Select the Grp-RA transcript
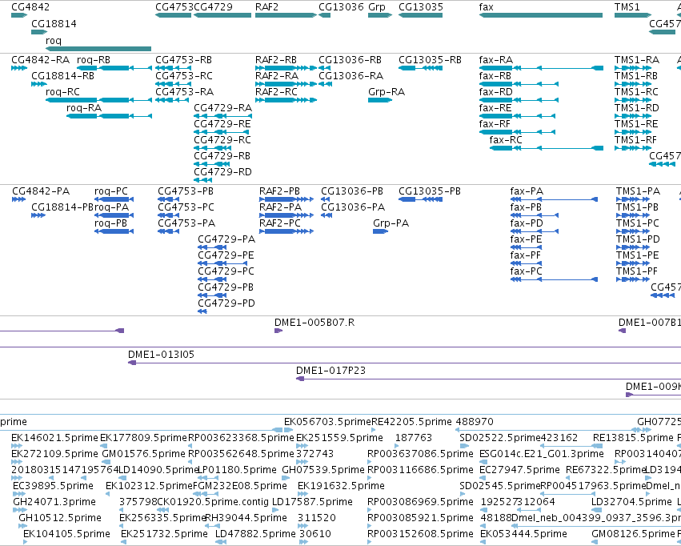681x546 pixels. [x=380, y=100]
